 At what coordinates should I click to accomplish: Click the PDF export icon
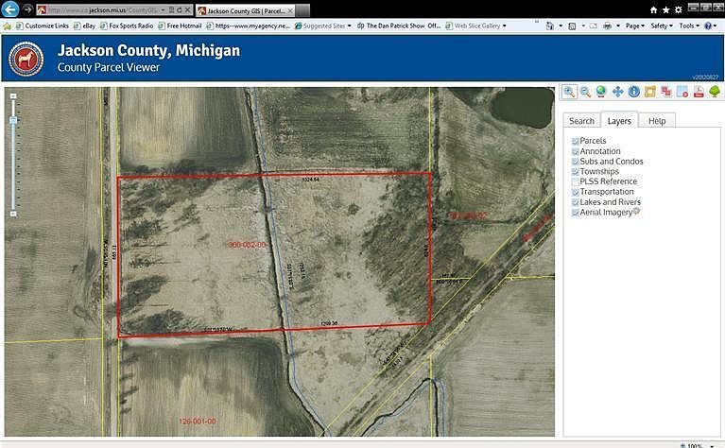click(x=699, y=92)
